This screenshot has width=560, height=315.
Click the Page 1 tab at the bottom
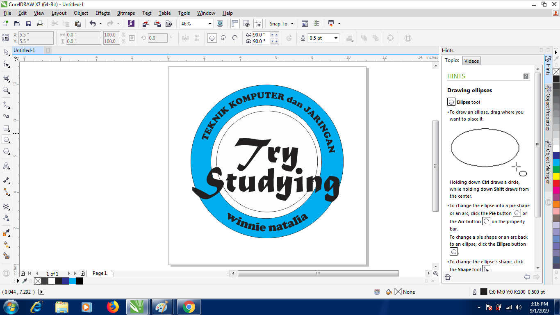tap(100, 273)
